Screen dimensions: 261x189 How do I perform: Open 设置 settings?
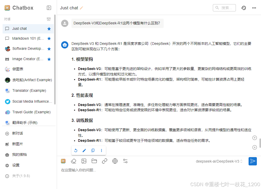28,165
